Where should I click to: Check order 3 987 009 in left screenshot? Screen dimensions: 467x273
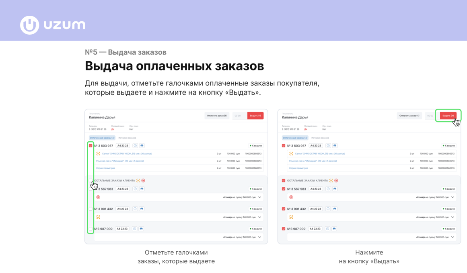(x=91, y=229)
